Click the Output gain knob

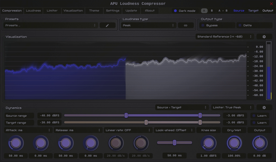(260, 143)
